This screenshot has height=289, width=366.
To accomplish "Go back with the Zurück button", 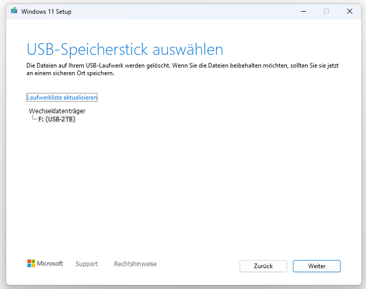I will 263,266.
